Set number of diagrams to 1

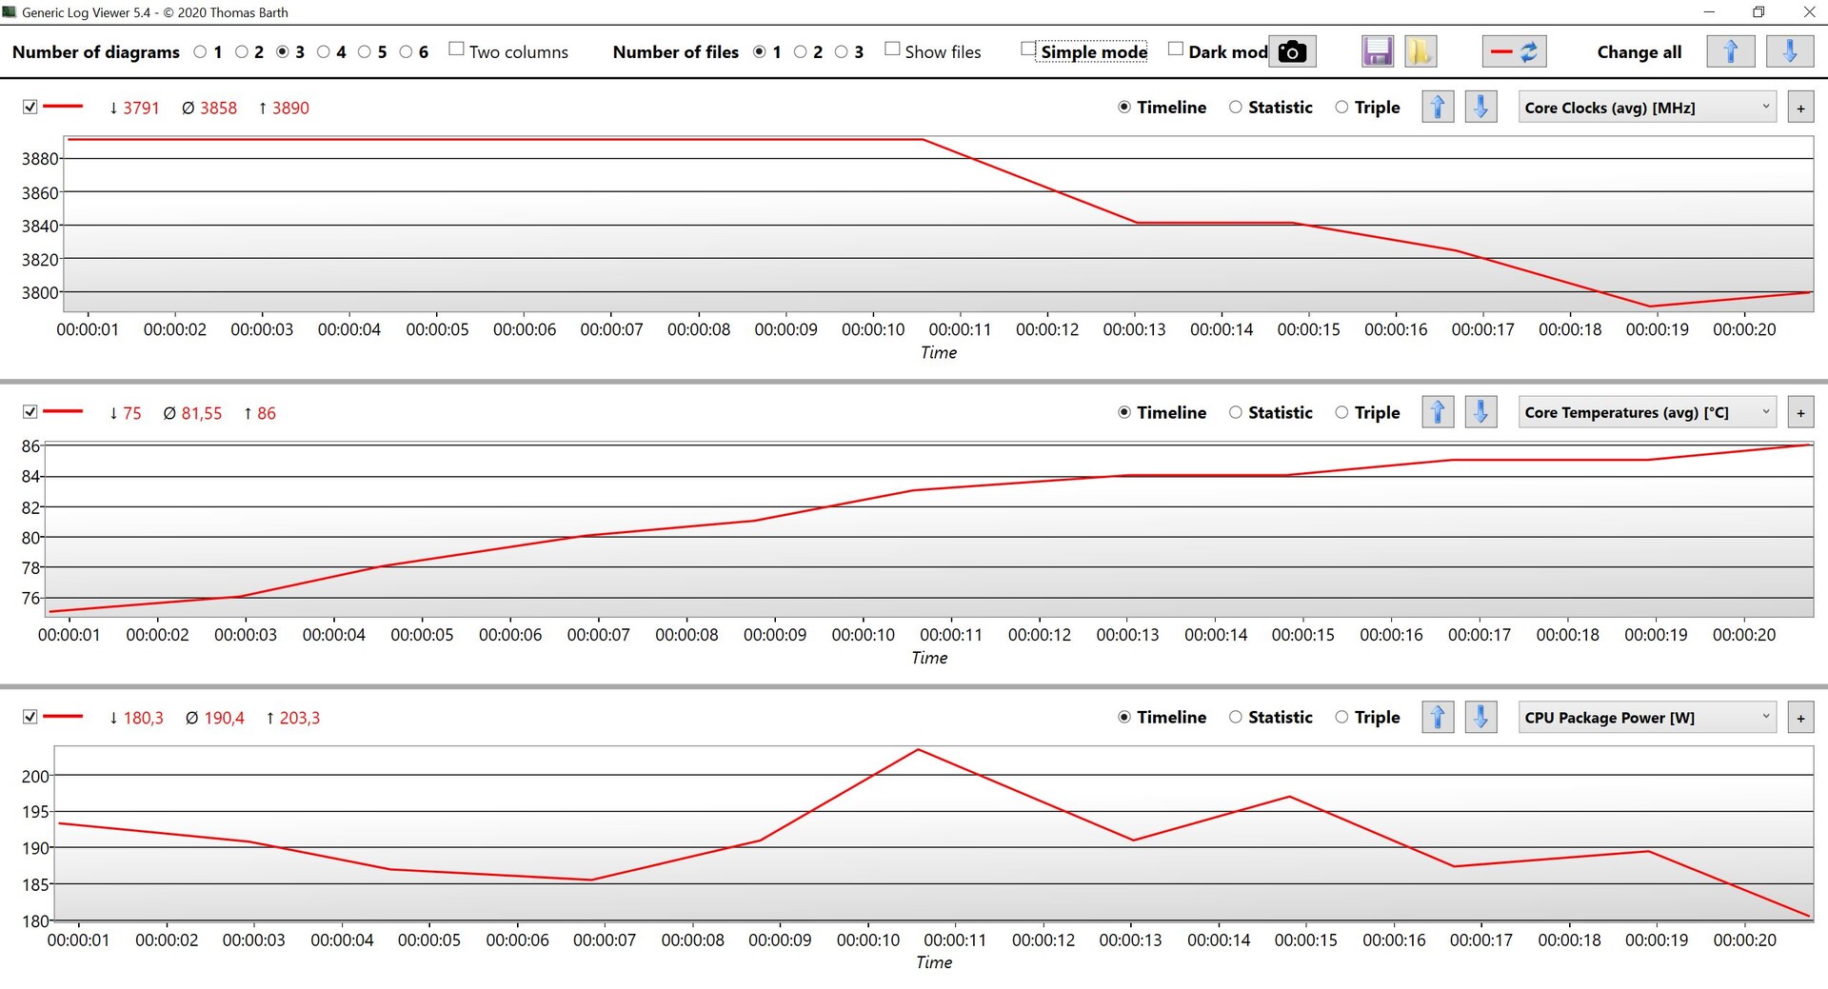tap(200, 52)
